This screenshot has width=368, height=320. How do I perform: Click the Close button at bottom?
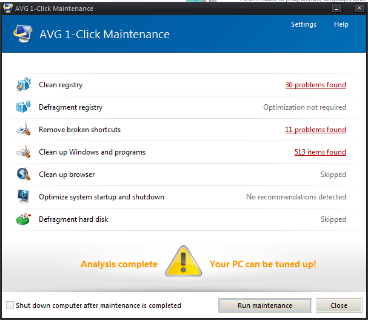[339, 305]
